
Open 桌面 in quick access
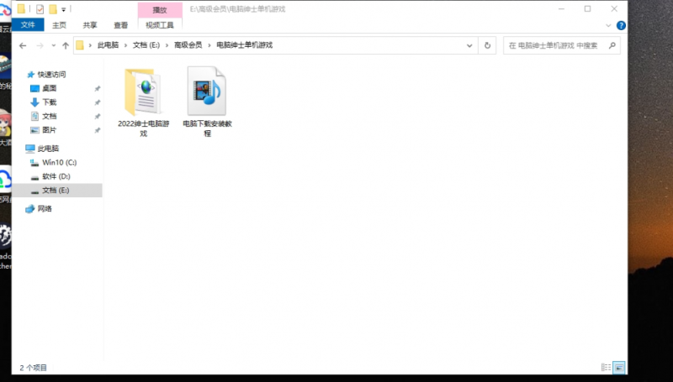click(50, 88)
